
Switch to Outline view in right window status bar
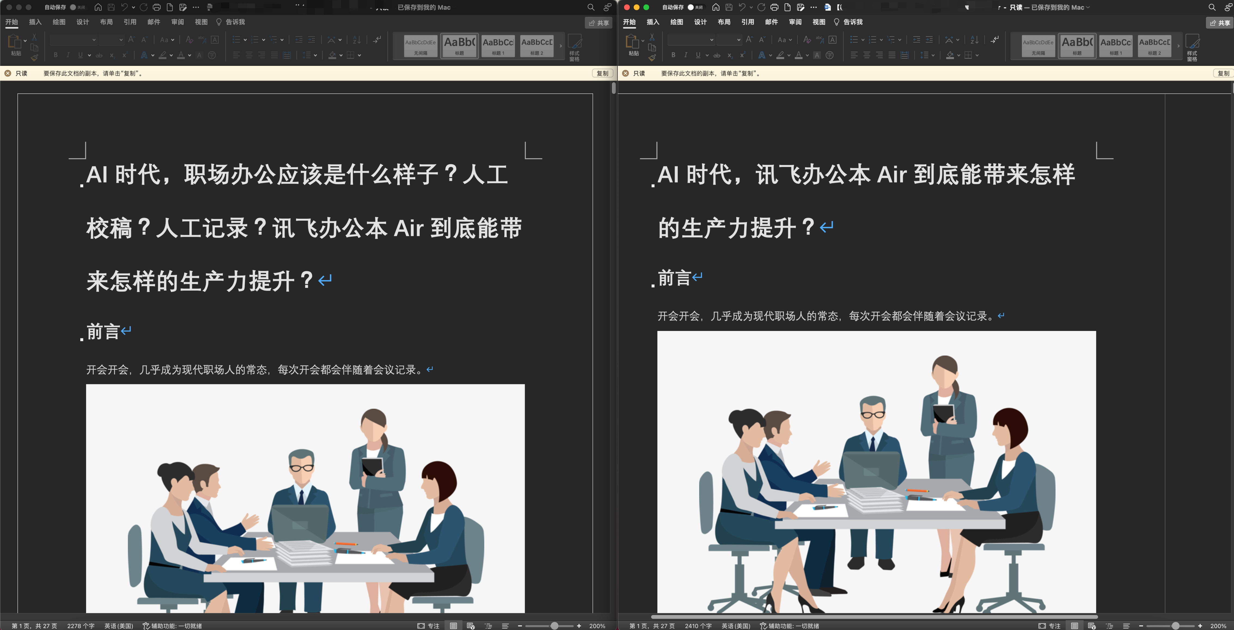1110,626
